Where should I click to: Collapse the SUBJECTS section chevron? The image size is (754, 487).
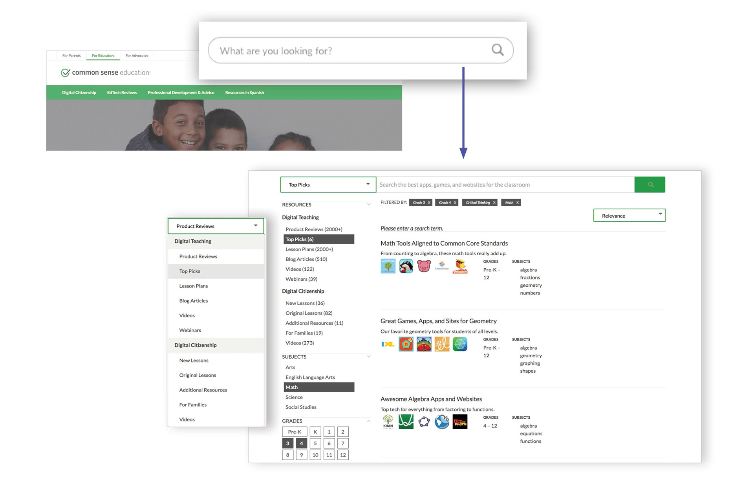pos(368,357)
